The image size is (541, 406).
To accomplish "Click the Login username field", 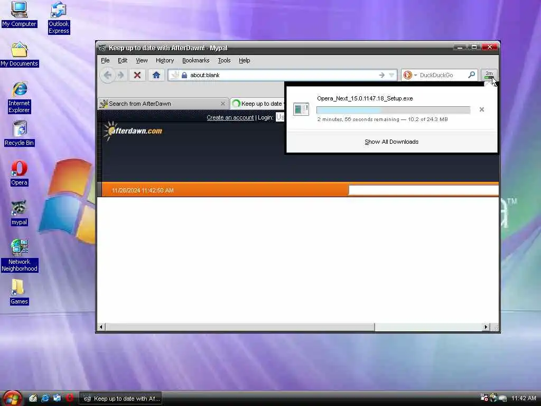I will 280,117.
